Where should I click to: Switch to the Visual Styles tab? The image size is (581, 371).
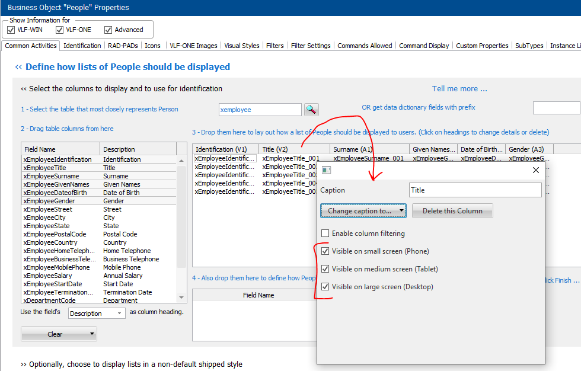(x=241, y=46)
